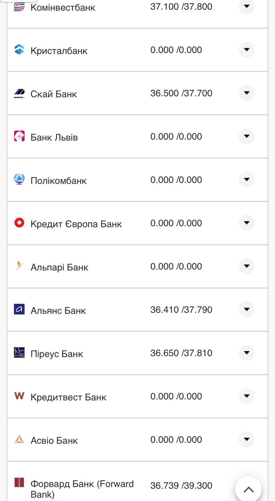
Task: Expand Піреус Банк exchange details
Action: [246, 353]
